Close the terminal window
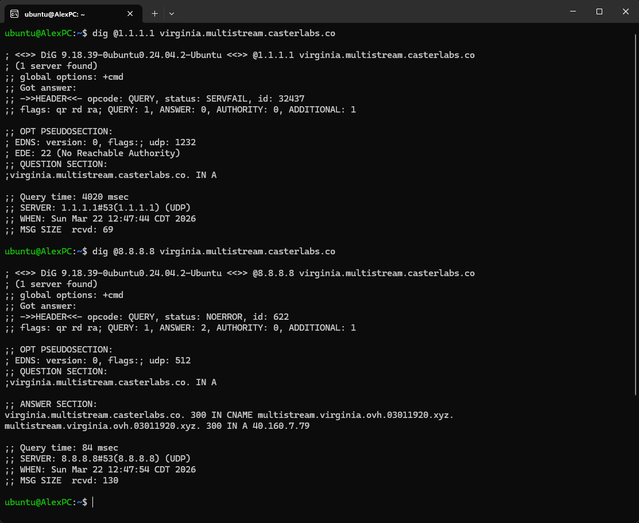This screenshot has width=639, height=523. coord(626,12)
